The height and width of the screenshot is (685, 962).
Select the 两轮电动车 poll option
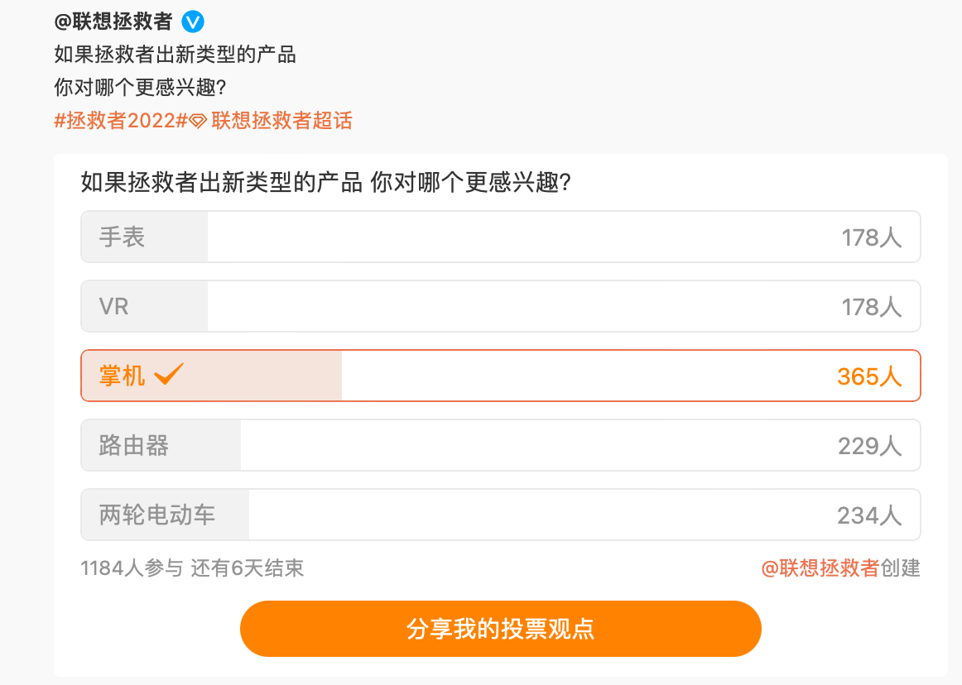(500, 515)
